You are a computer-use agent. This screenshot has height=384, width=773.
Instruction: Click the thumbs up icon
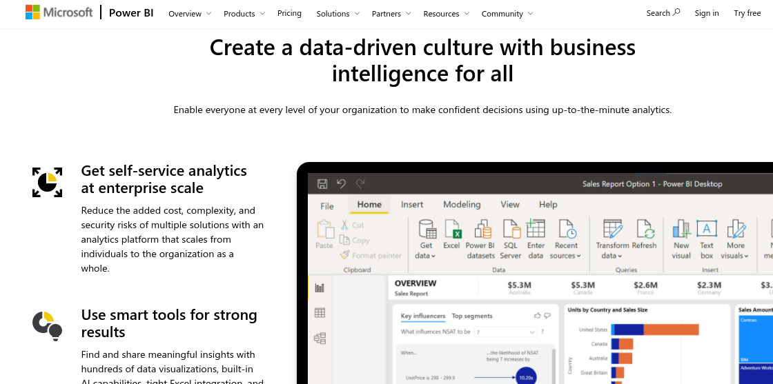(538, 316)
